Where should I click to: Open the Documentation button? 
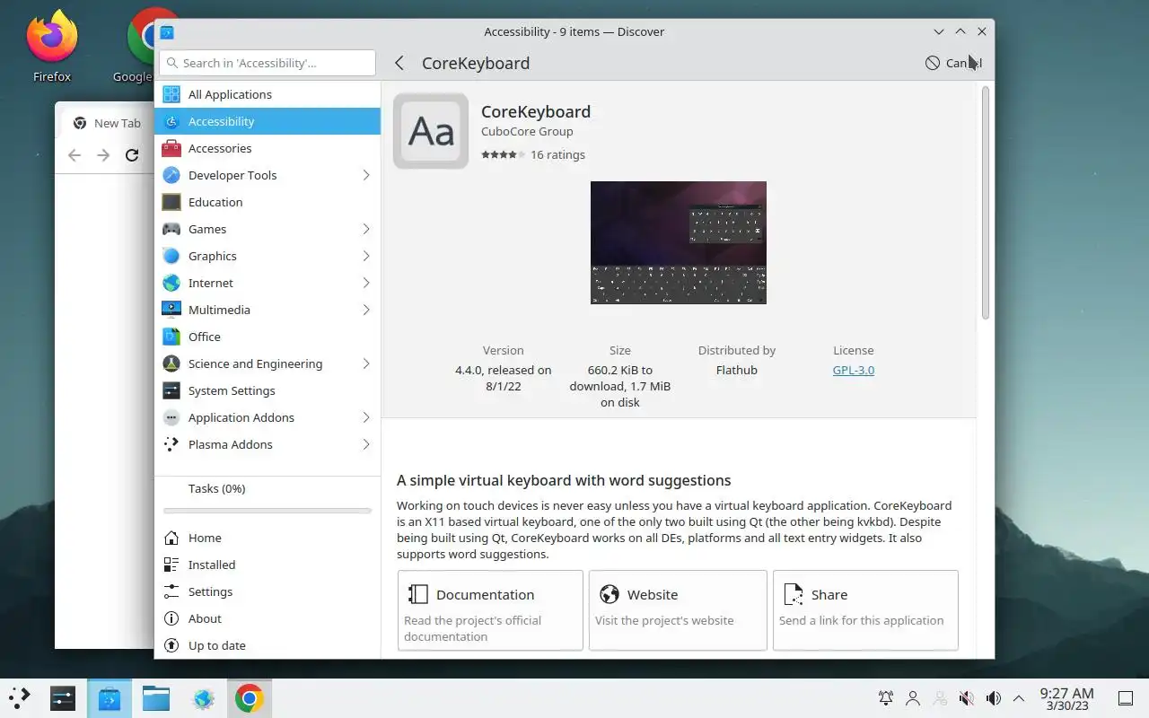pyautogui.click(x=490, y=610)
